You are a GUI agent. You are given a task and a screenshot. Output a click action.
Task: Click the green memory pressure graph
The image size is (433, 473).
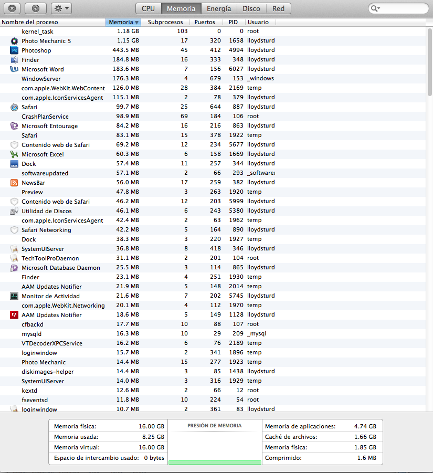(x=215, y=463)
